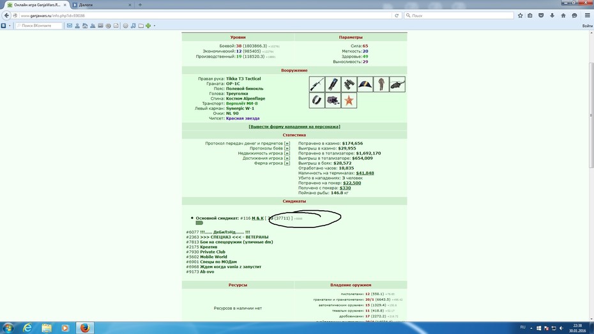Viewport: 594px width, 334px height.
Task: Open money and items transfer protocol arrow
Action: point(287,144)
